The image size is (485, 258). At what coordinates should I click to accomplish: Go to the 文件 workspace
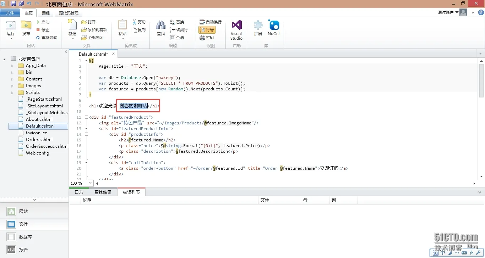point(34,224)
